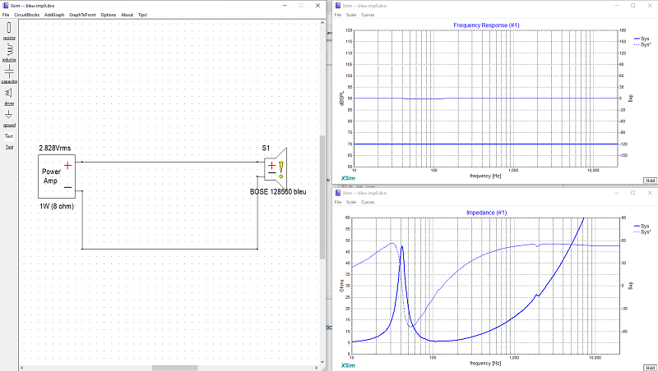The width and height of the screenshot is (658, 371).
Task: Open the About menu
Action: [x=127, y=15]
